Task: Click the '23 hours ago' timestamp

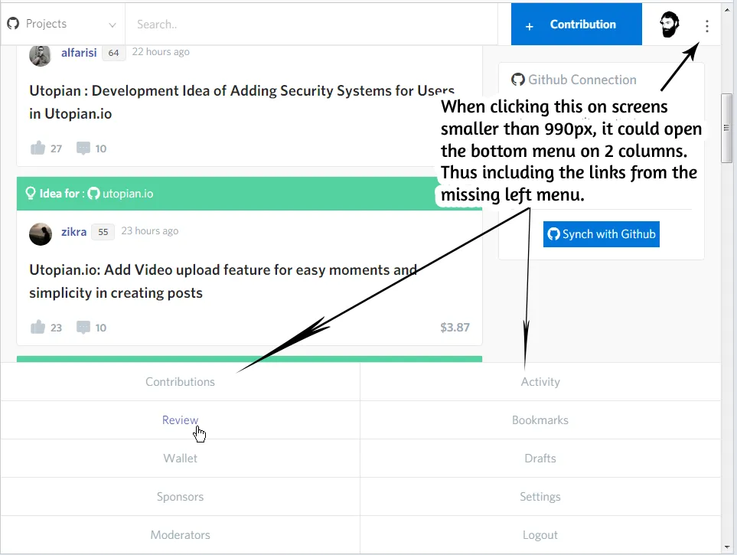Action: point(150,231)
